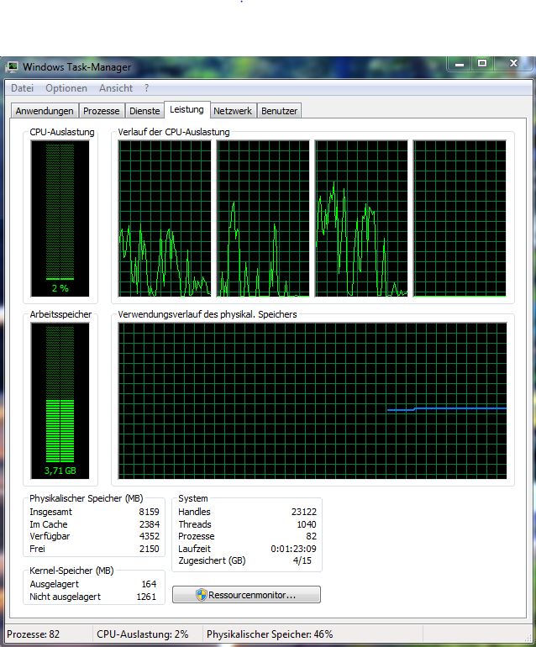Click the Verwendungsverlauf des physikal. Speichers label
The width and height of the screenshot is (536, 647).
point(208,314)
